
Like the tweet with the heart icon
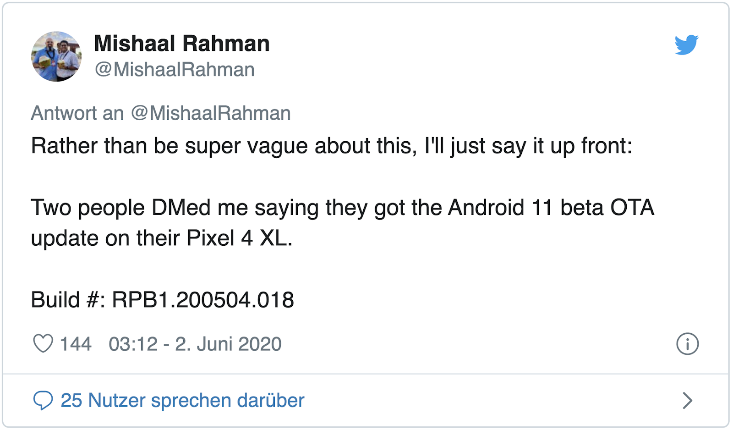[x=43, y=344]
